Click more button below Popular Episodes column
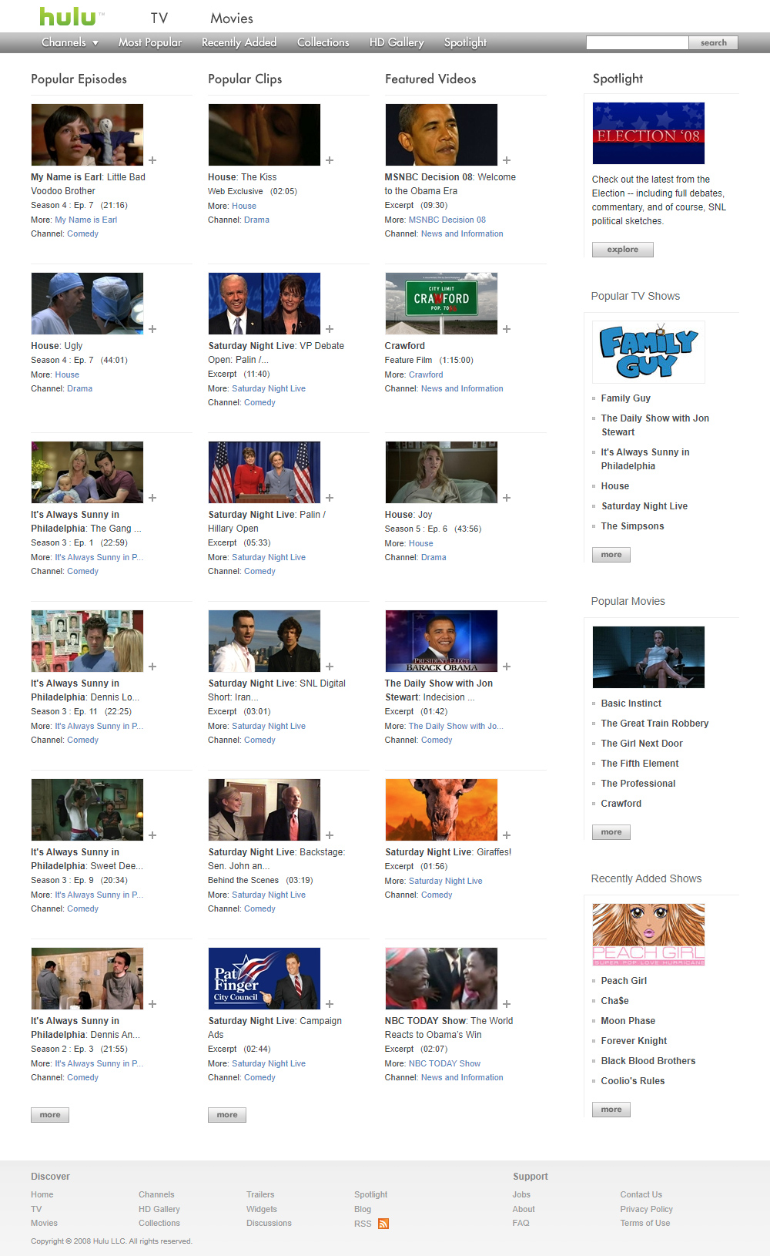770x1256 pixels. (x=50, y=1115)
